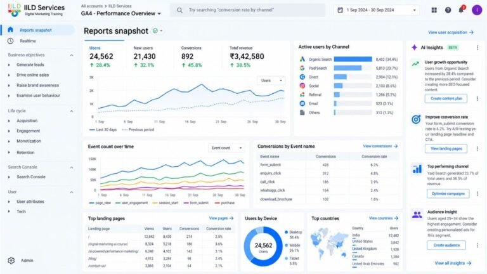Click the Social Instagram icon
Screen dimensions: 487x274
click(x=302, y=86)
